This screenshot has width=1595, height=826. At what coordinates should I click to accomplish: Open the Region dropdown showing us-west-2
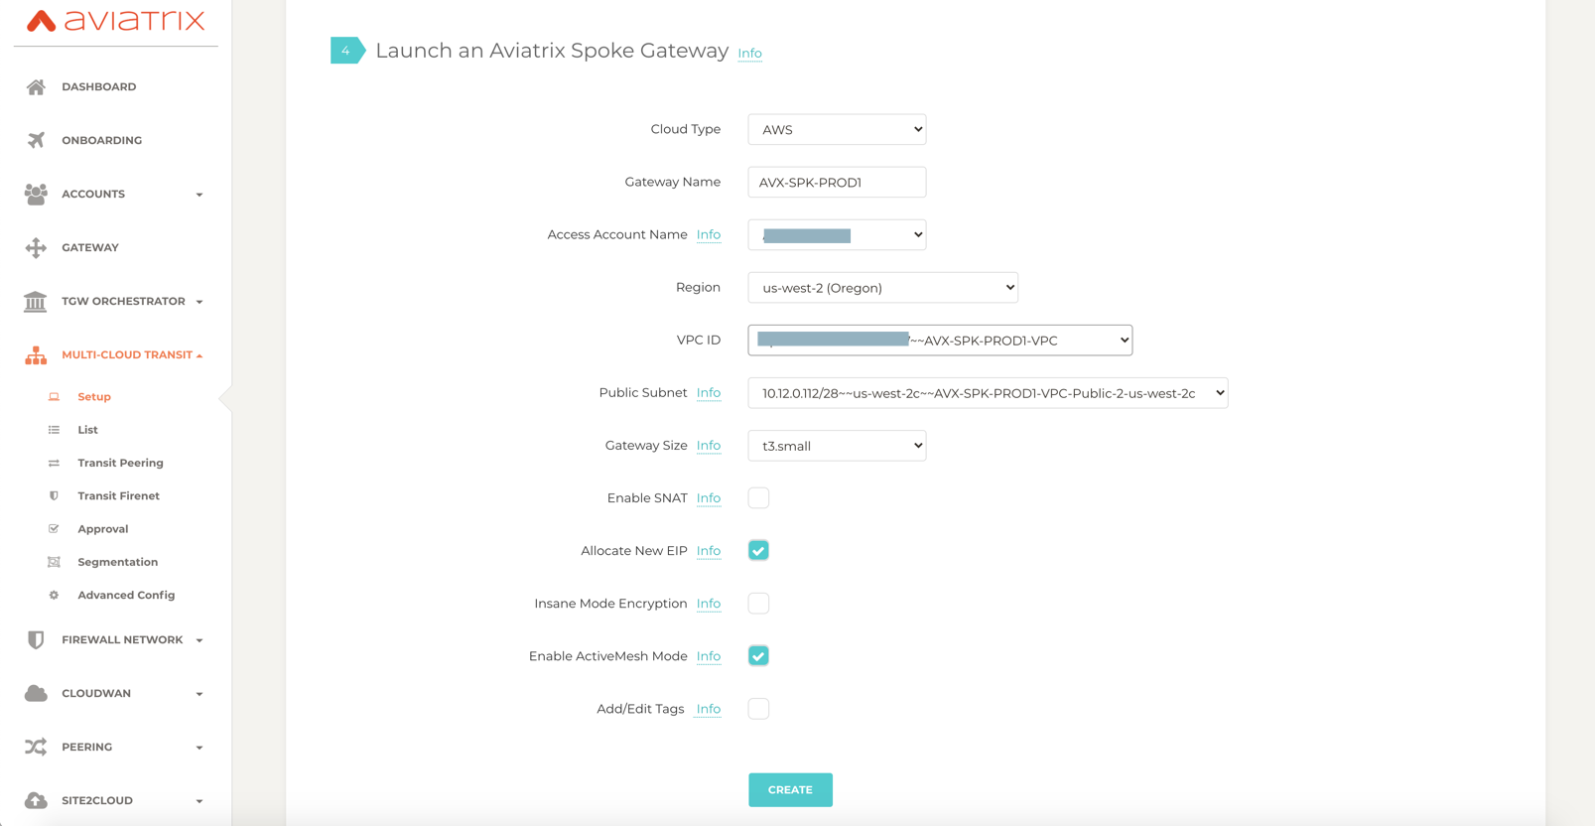pyautogui.click(x=882, y=288)
